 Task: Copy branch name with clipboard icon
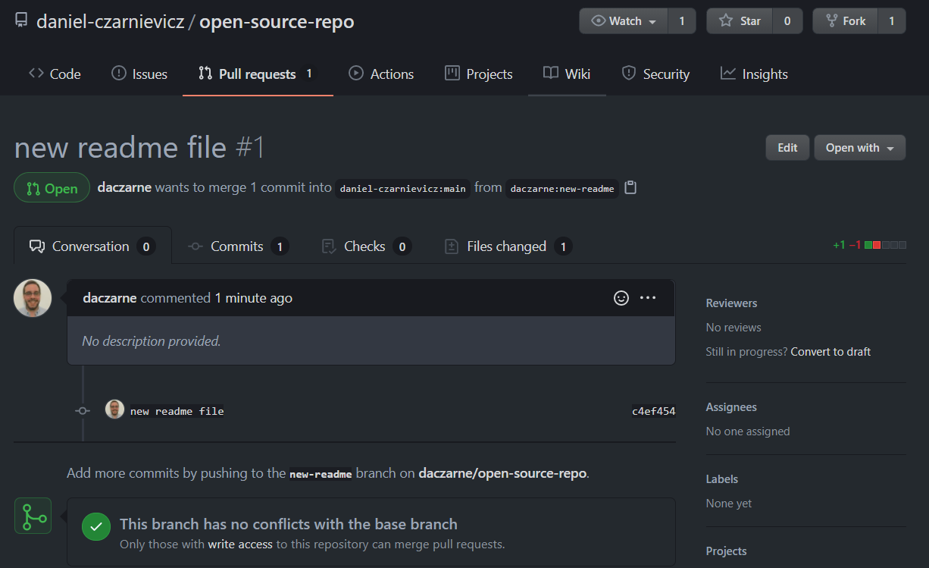coord(630,187)
